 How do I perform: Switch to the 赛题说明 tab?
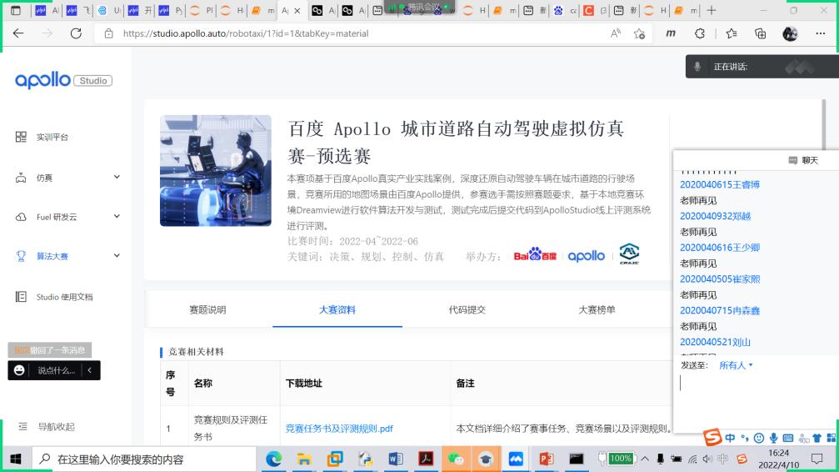point(207,309)
